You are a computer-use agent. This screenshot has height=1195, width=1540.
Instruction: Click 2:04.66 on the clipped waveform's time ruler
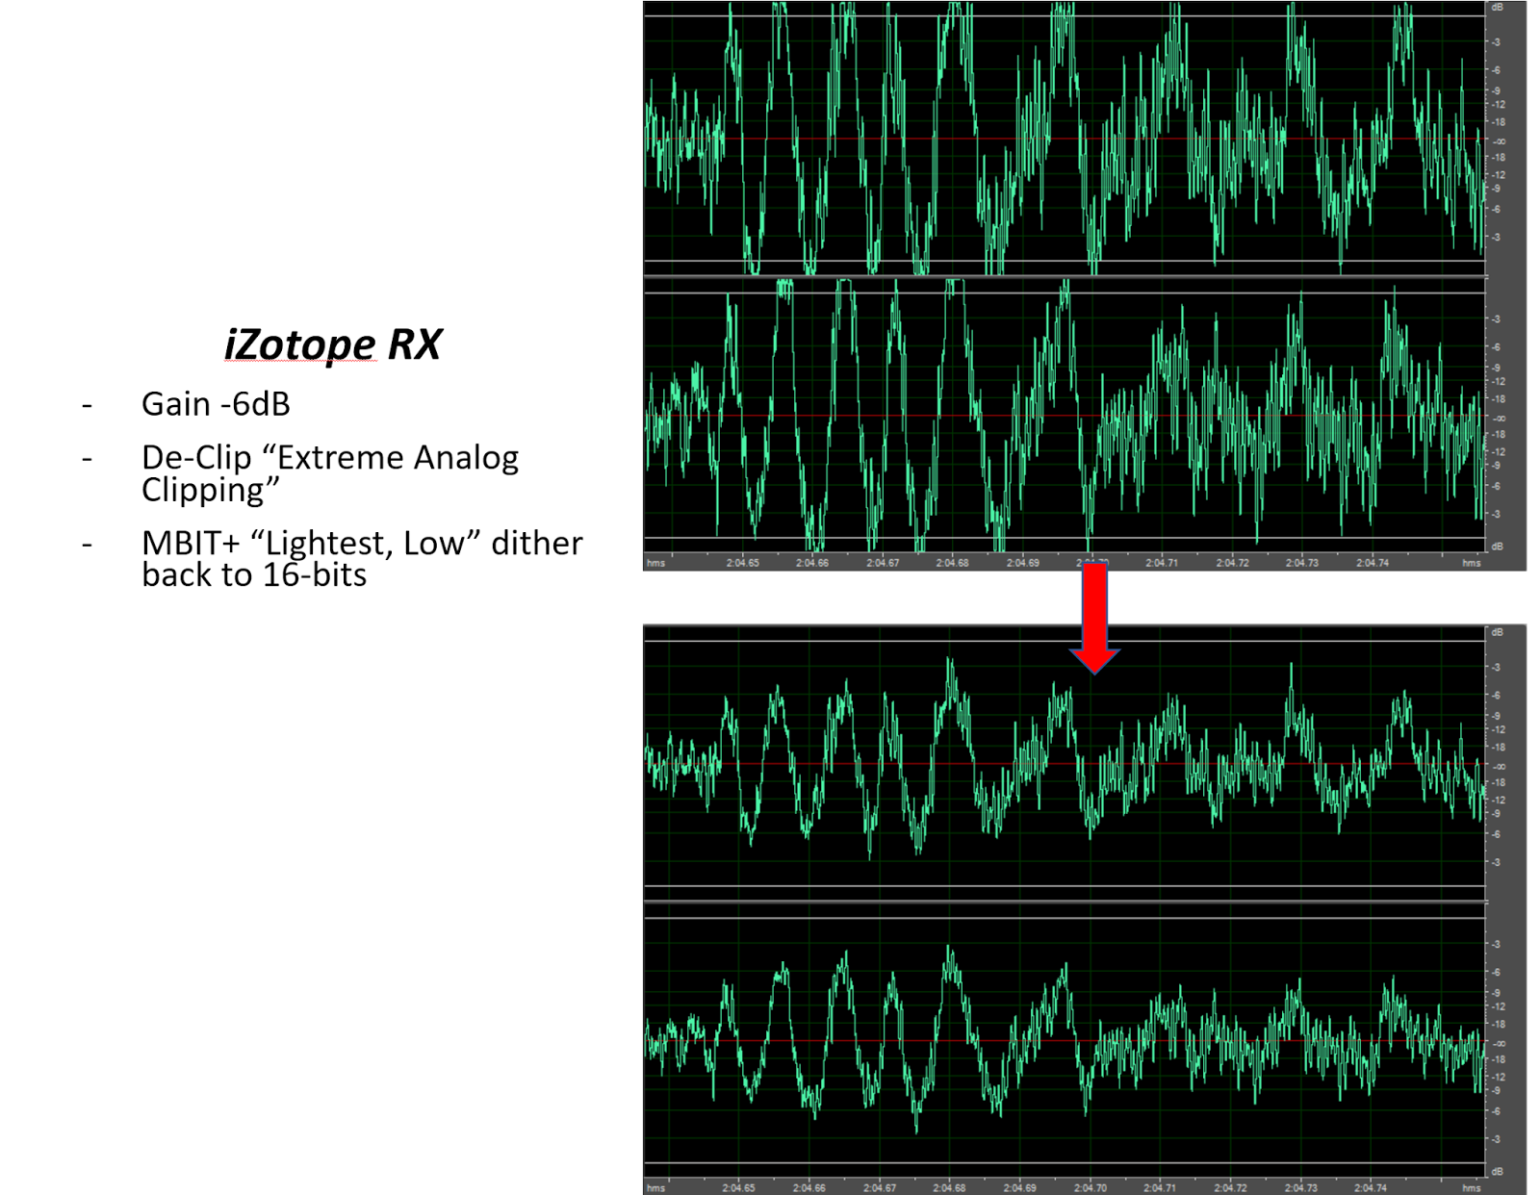(x=812, y=563)
